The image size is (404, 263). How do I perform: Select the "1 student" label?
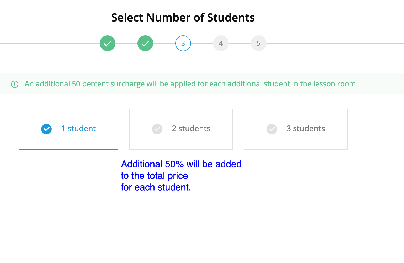[78, 129]
